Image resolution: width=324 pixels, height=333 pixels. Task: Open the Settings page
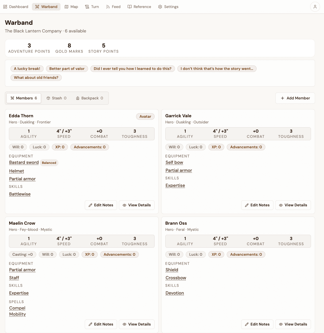[168, 7]
